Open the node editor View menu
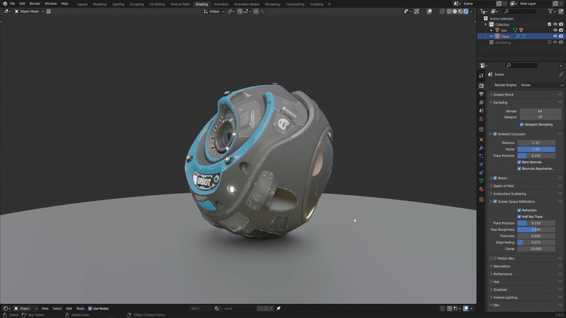 [x=45, y=308]
